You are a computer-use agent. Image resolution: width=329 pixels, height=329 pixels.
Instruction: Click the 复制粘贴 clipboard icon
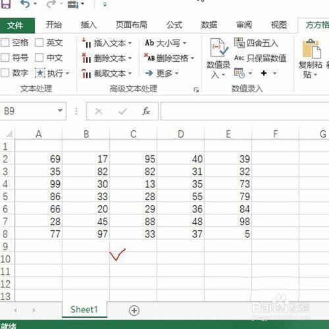311,48
